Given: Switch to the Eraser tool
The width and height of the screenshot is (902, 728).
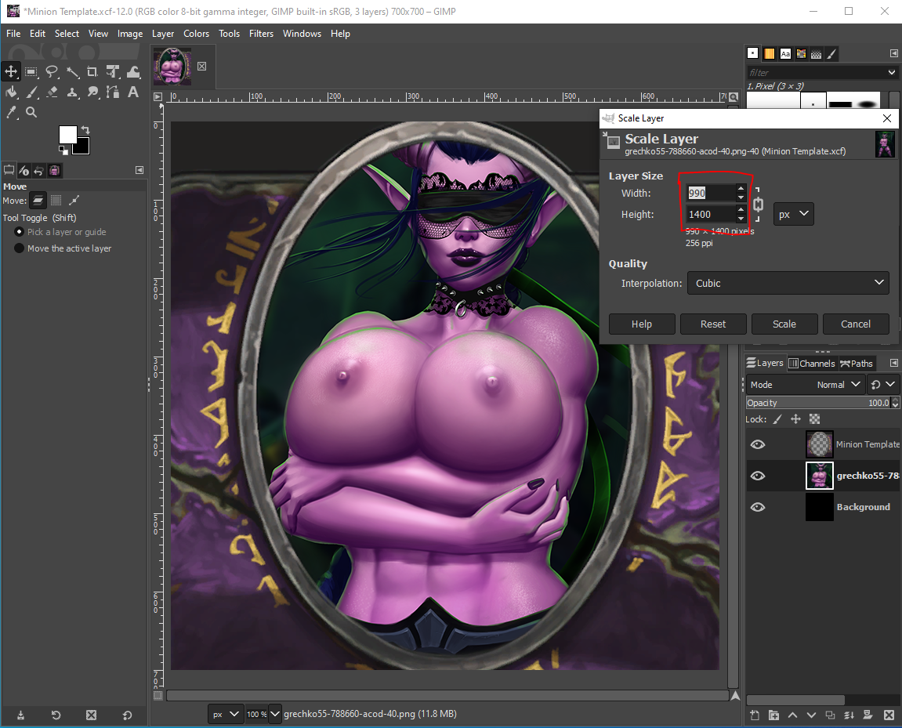Looking at the screenshot, I should click(x=52, y=92).
